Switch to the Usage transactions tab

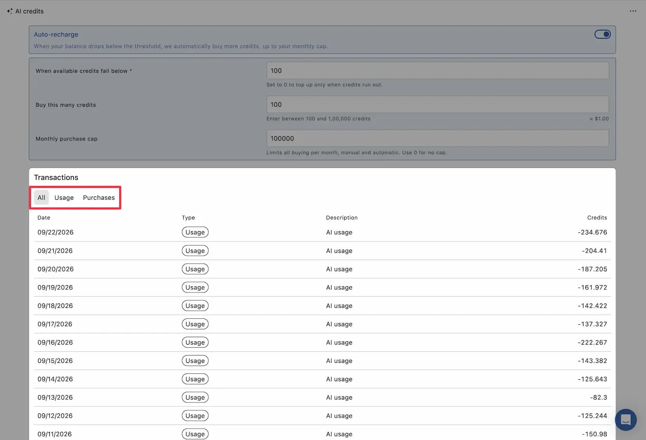tap(64, 198)
